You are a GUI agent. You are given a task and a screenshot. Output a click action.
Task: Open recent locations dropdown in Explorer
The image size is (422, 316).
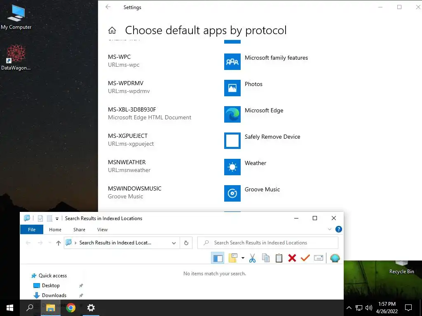49,243
